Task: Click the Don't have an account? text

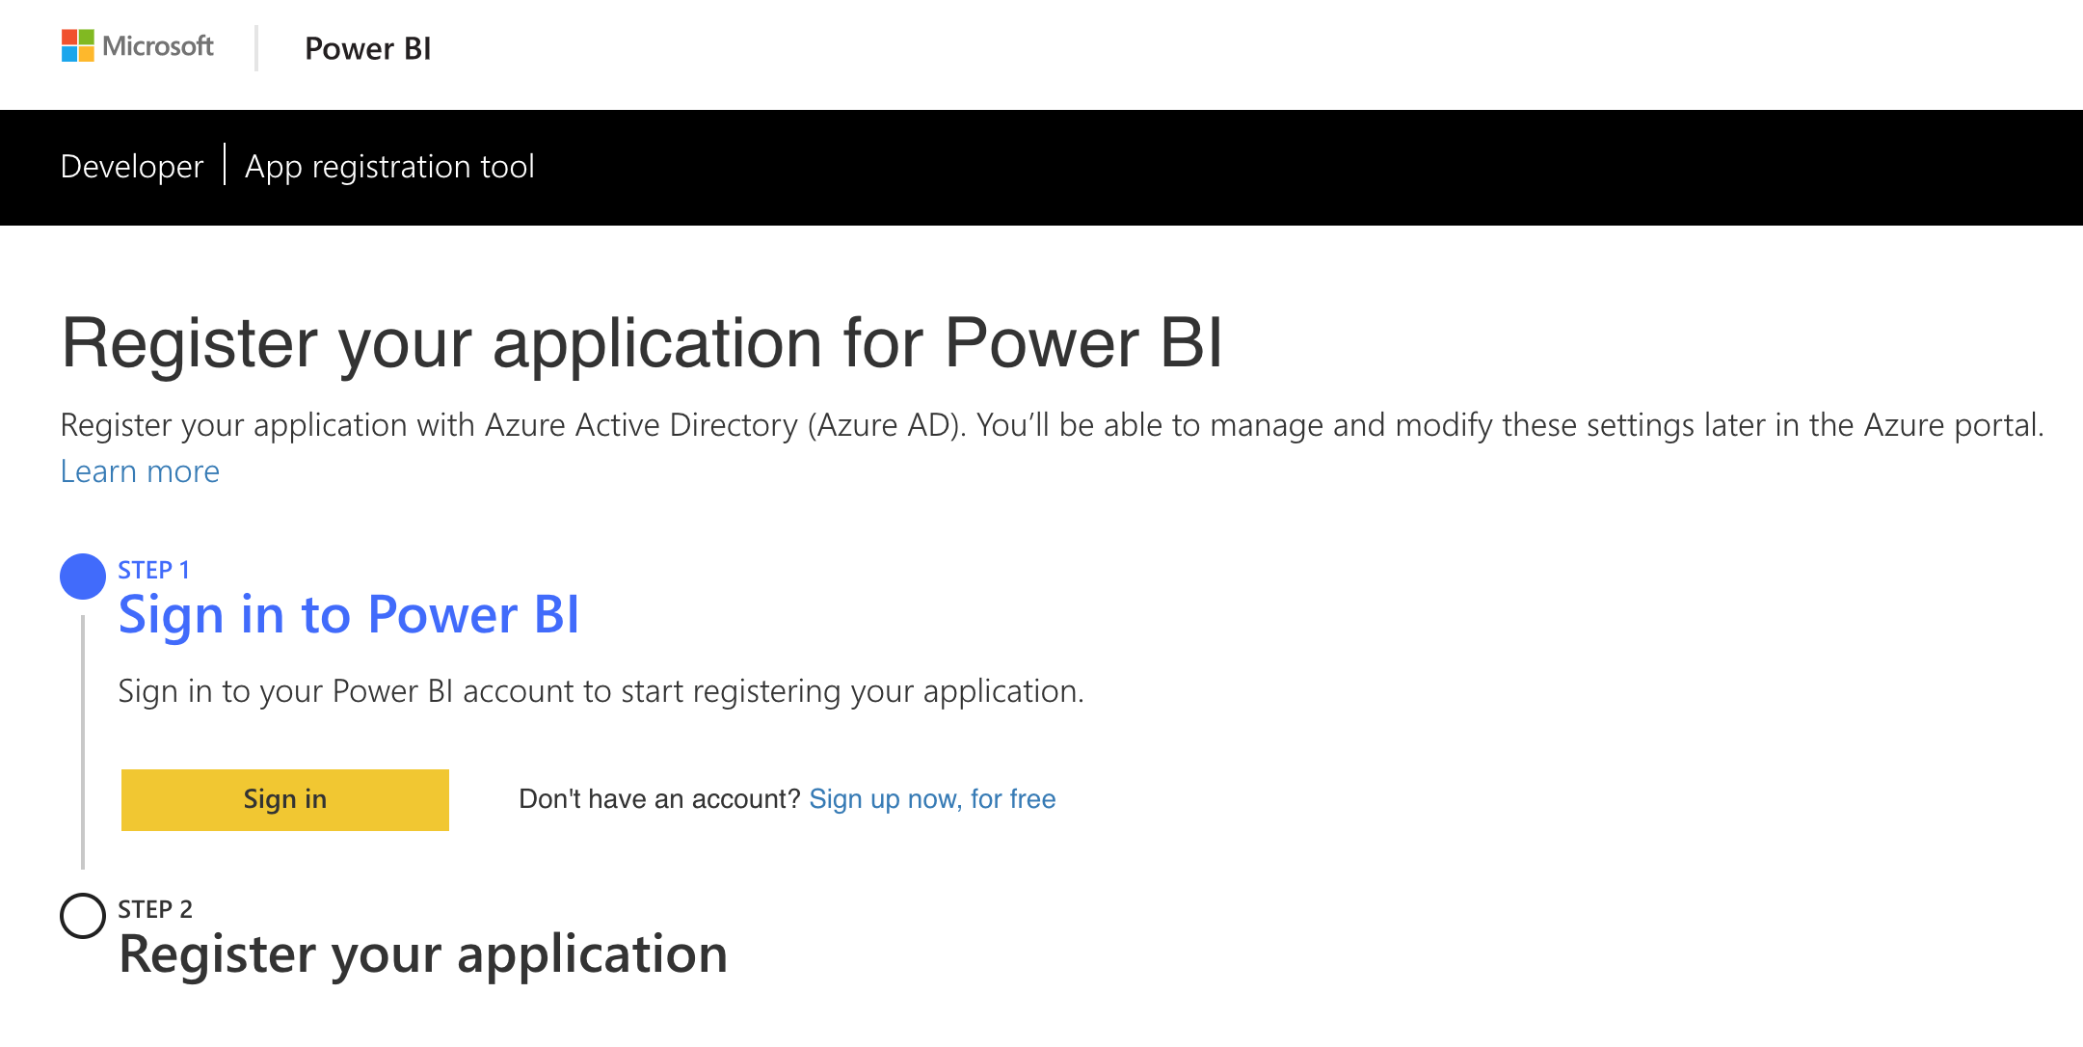Action: tap(660, 799)
